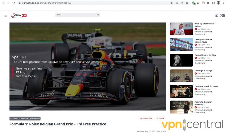Click the ServusTV On logo
Screen dimensions: 227x135
coord(18,16)
